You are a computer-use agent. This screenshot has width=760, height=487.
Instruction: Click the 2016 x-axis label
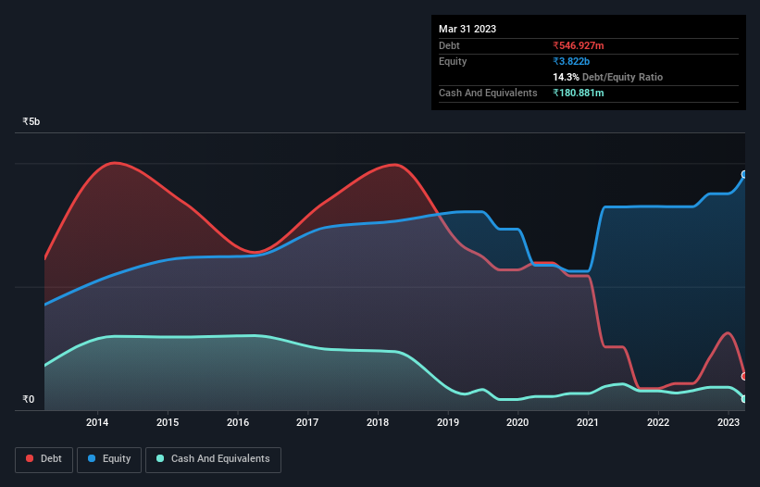pos(238,422)
